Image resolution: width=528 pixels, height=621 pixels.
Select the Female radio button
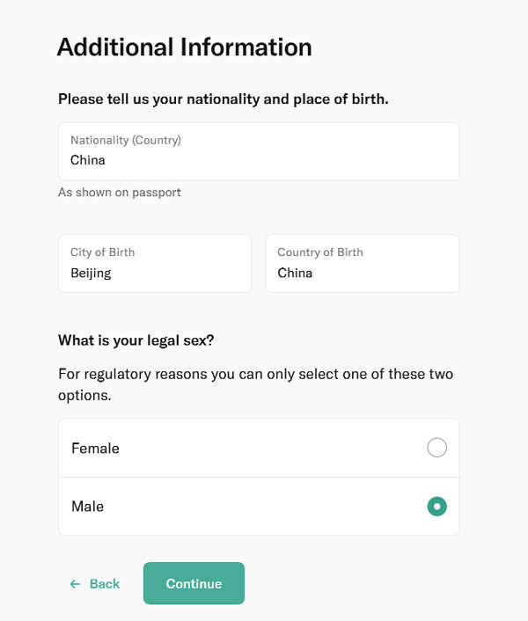click(x=436, y=448)
